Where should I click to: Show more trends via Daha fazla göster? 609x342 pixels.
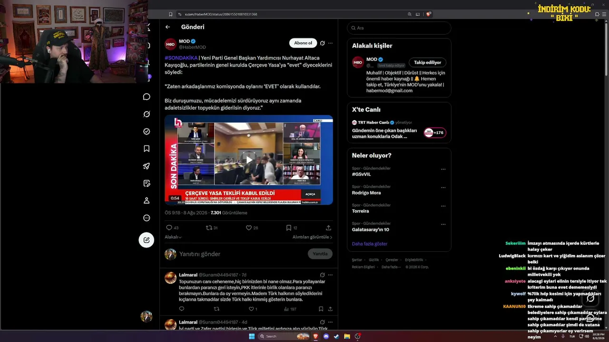(370, 244)
